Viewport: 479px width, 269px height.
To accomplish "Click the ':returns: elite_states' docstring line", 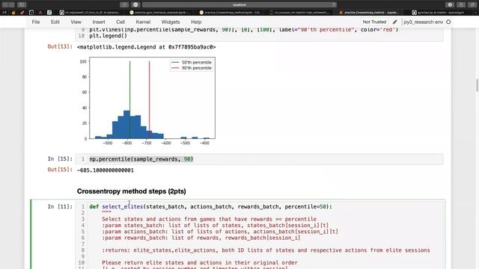I will pos(266,250).
